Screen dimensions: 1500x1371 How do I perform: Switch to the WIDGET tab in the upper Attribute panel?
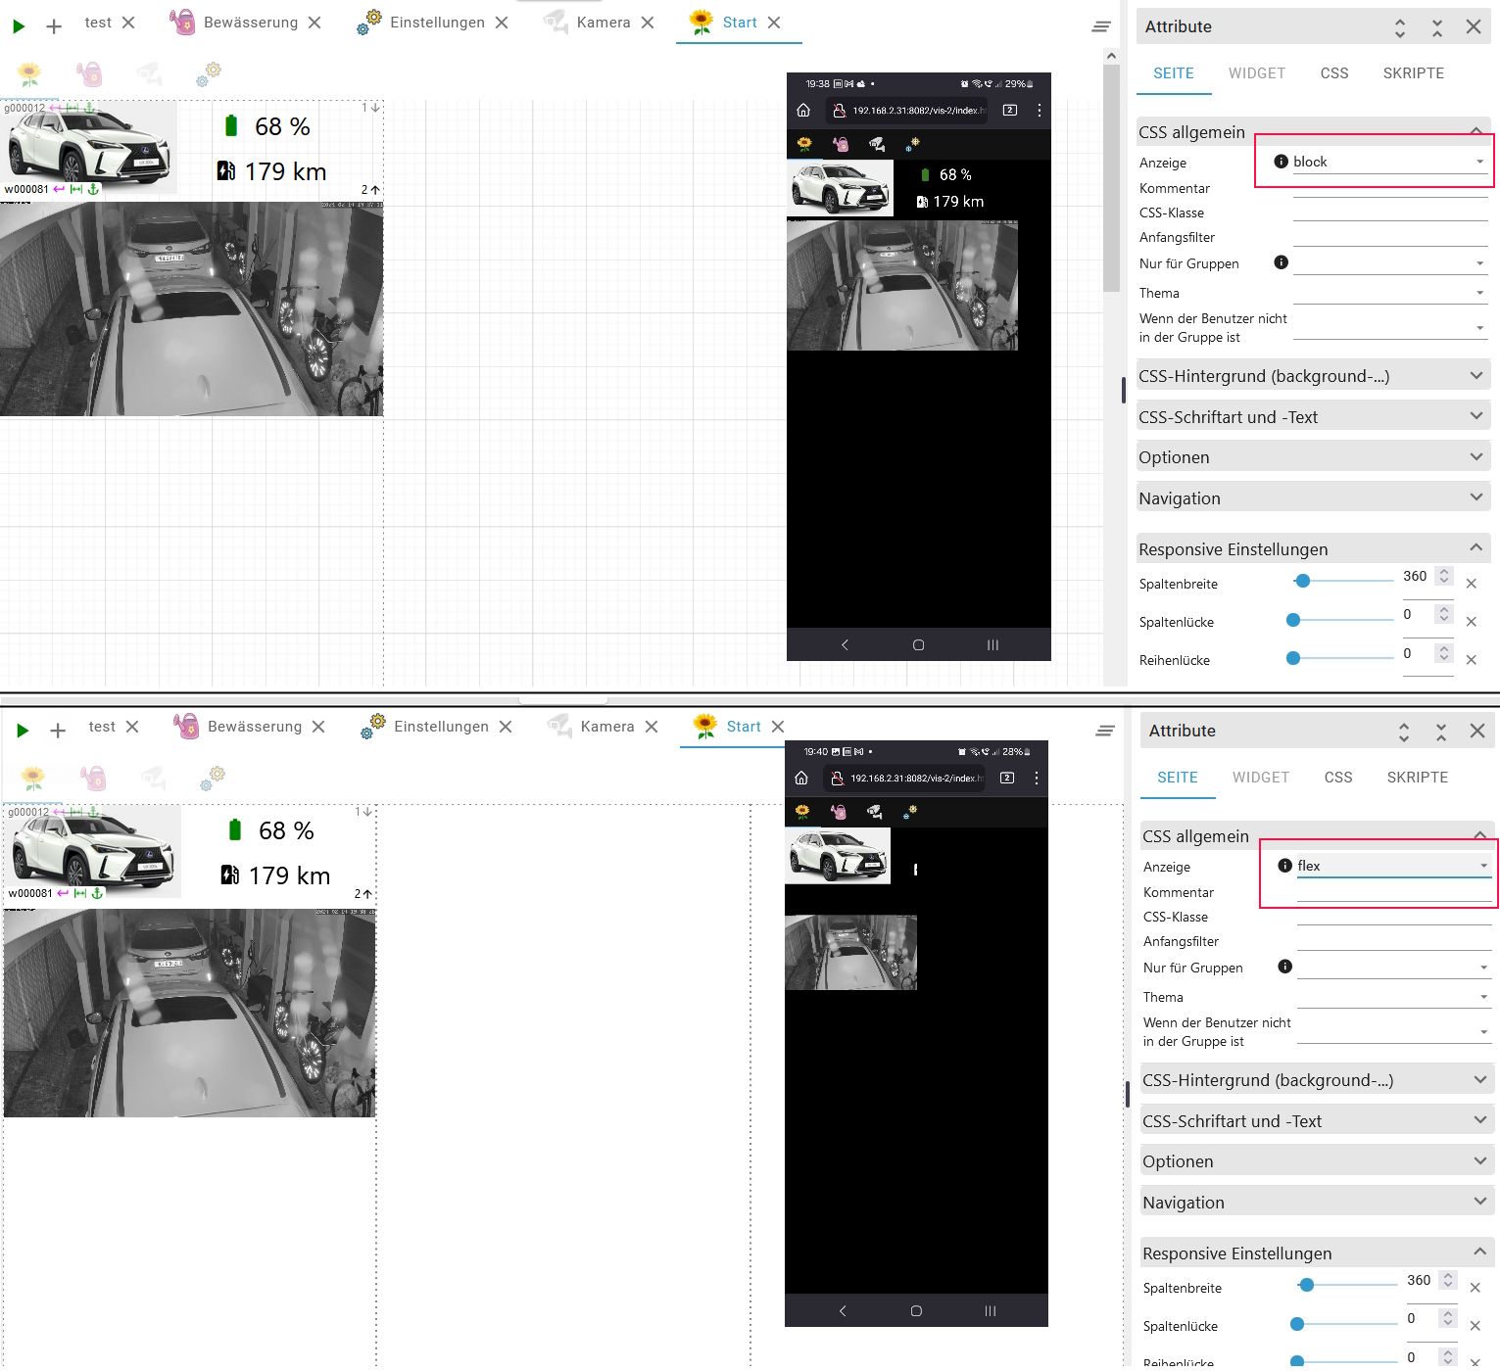pyautogui.click(x=1257, y=73)
